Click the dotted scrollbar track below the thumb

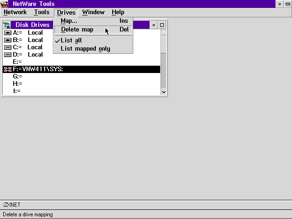[163, 71]
